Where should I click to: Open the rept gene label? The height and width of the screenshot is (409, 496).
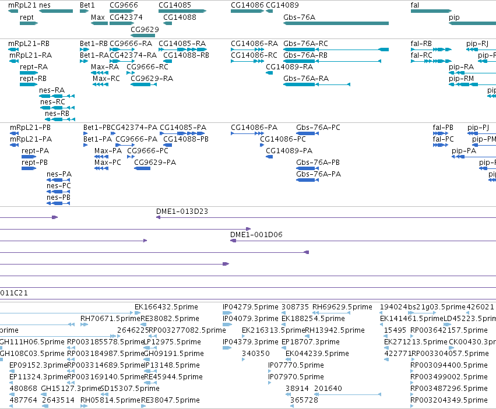click(27, 17)
